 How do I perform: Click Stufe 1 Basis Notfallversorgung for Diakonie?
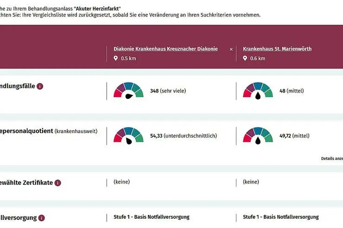click(152, 217)
